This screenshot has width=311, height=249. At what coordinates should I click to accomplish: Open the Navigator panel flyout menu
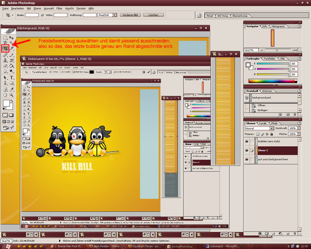tap(299, 26)
